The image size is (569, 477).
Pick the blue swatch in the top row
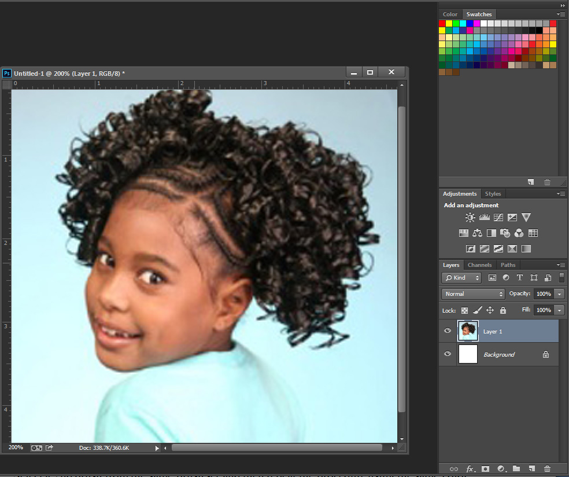click(x=470, y=23)
